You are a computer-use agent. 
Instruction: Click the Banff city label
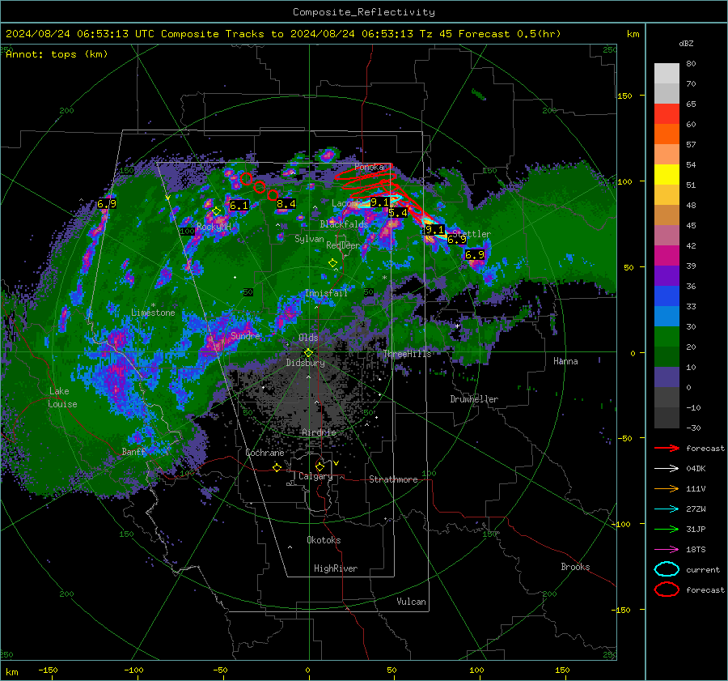[x=133, y=451]
